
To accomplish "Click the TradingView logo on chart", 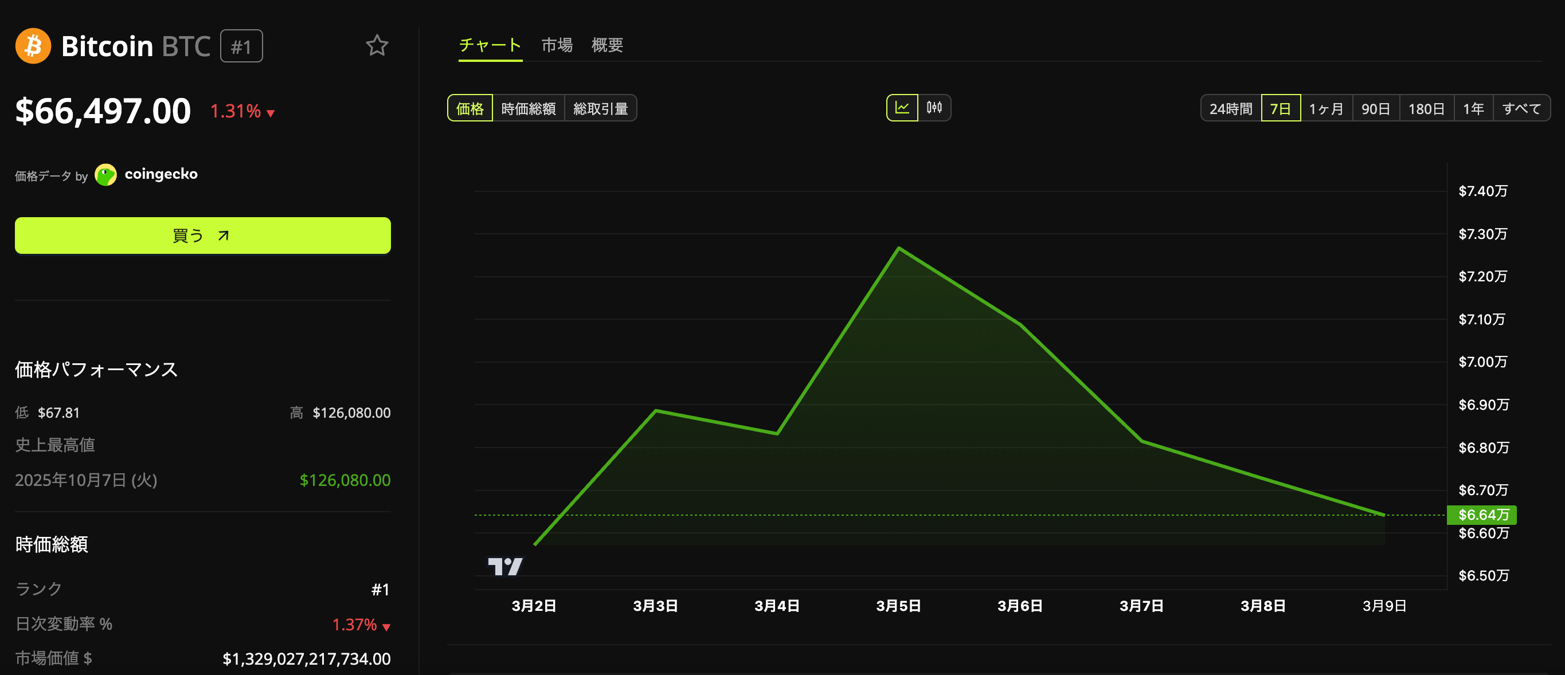I will click(x=505, y=566).
